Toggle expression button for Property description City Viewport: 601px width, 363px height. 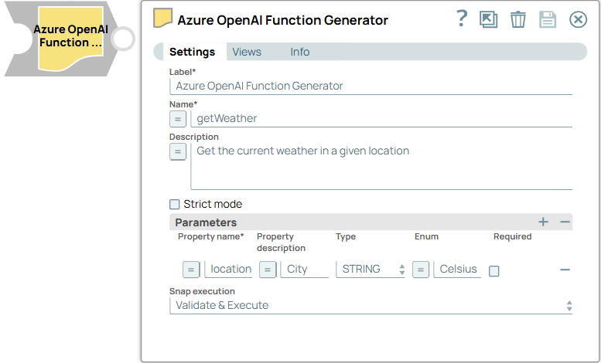(x=268, y=270)
